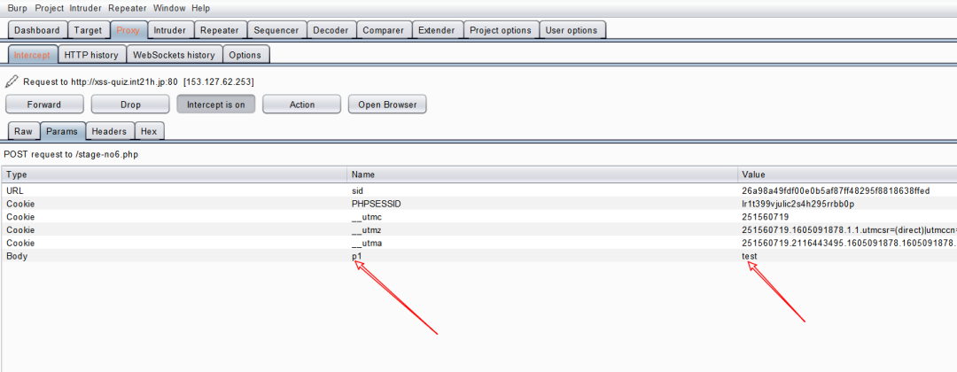This screenshot has height=372, width=957.
Task: Toggle the Intercept is on button
Action: coord(216,105)
